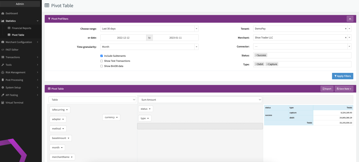359x162 pixels.
Task: Enable Show Test Transactions checkbox
Action: tap(102, 61)
